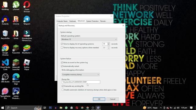Screen dimensions: 196x110
Task: Select the Telegram desktop icon
Action: pyautogui.click(x=27, y=20)
